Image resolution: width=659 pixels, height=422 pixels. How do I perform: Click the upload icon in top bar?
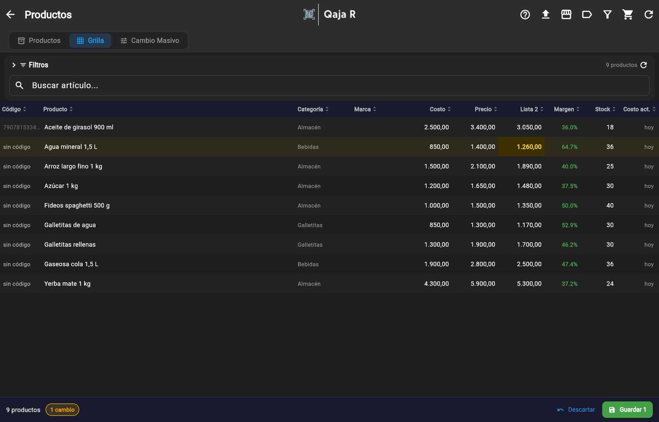[546, 15]
